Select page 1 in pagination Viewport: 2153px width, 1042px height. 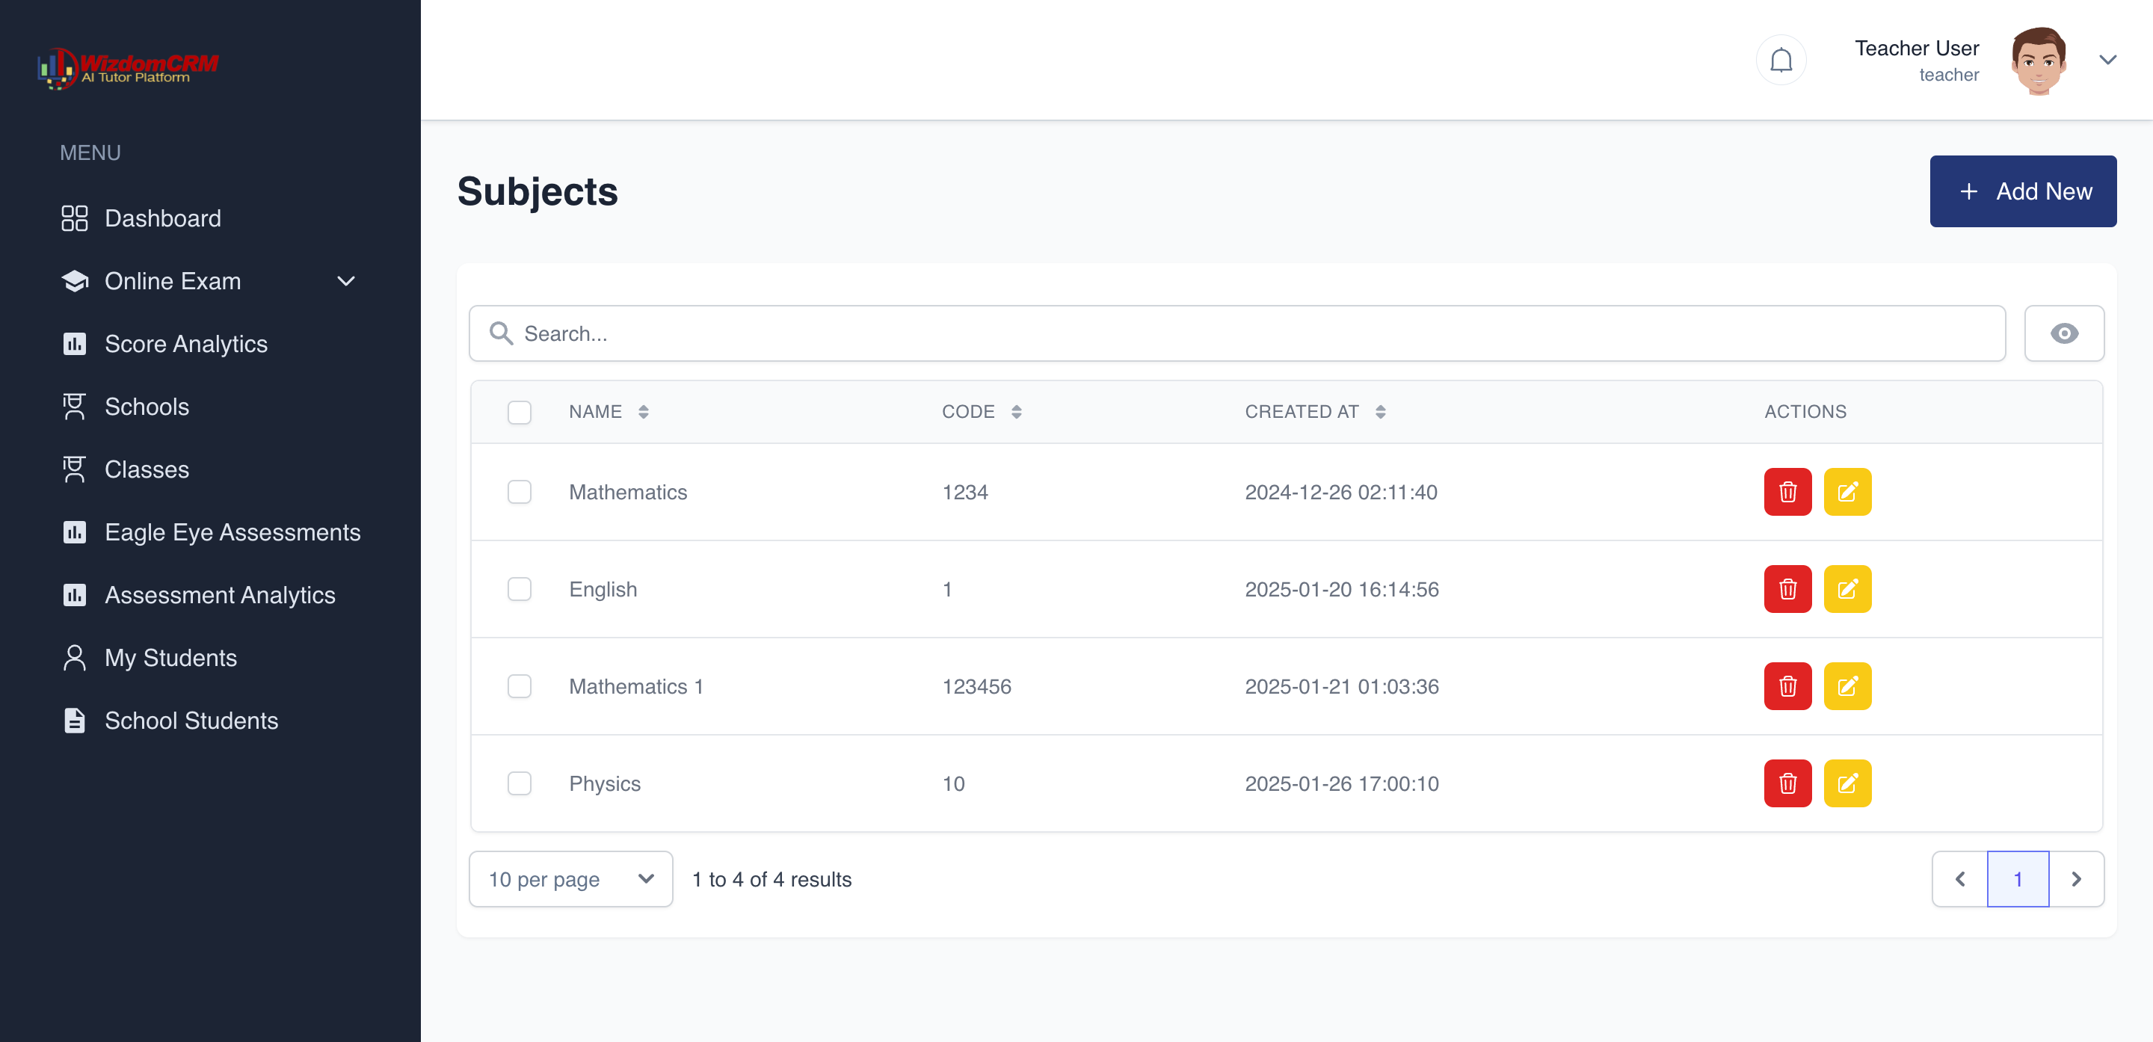coord(2018,879)
